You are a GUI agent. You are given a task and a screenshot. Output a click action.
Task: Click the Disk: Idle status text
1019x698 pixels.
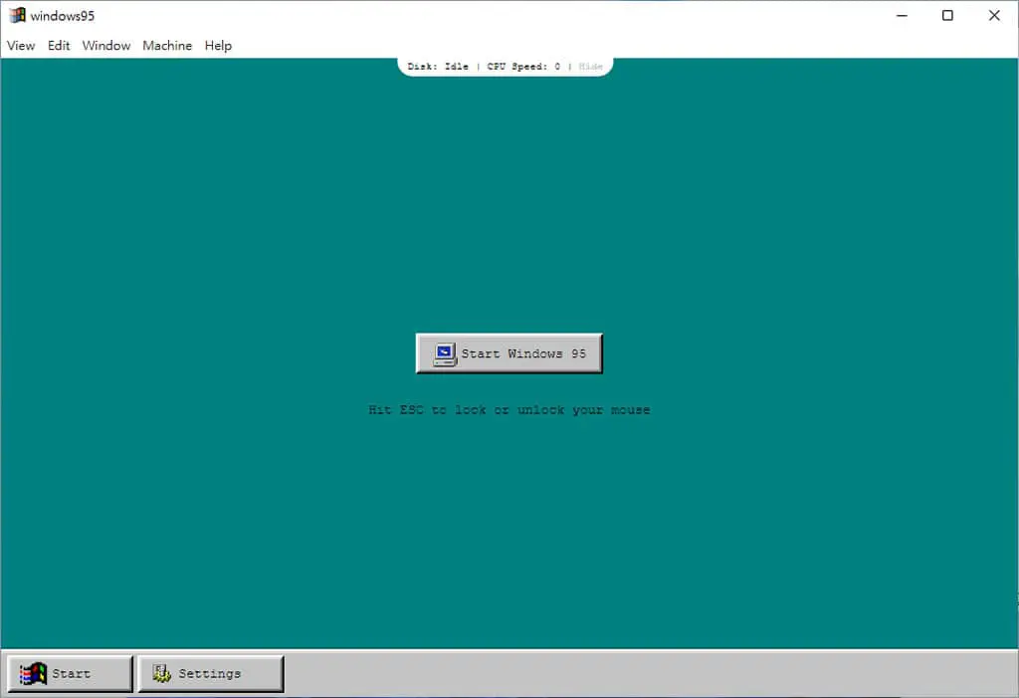click(438, 67)
